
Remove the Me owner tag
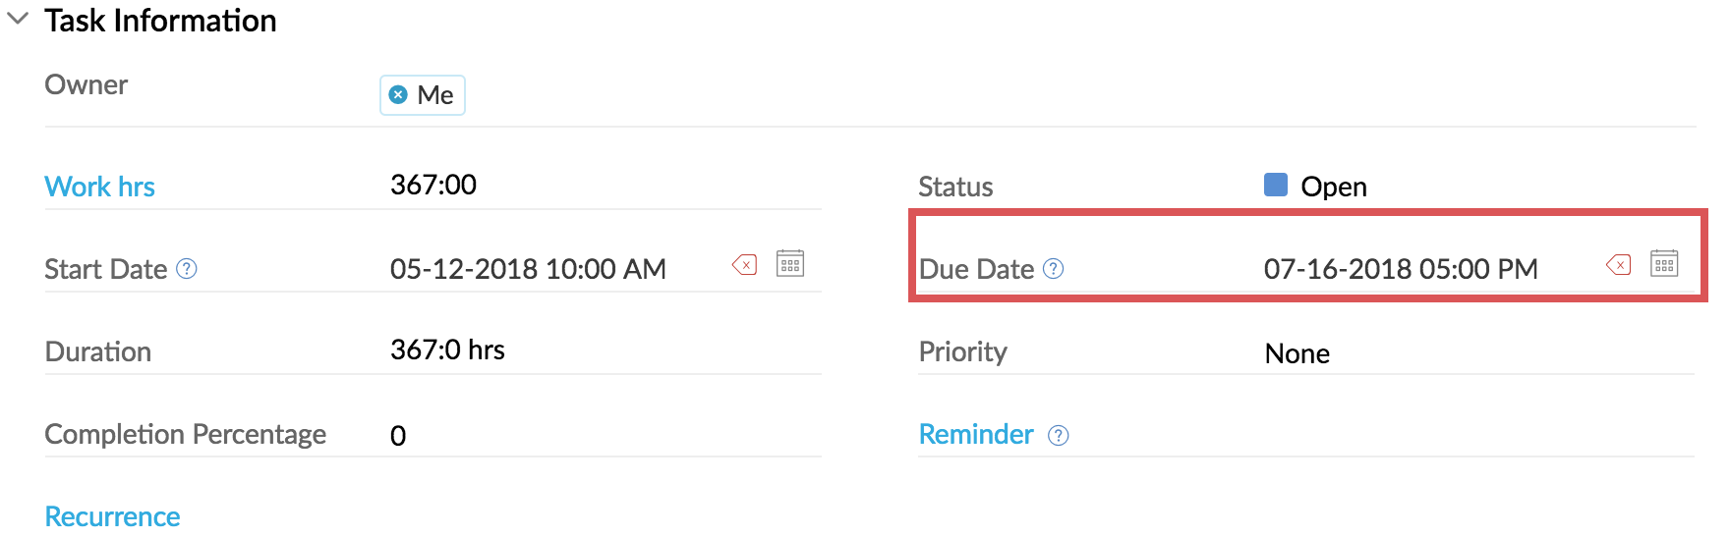coord(398,94)
